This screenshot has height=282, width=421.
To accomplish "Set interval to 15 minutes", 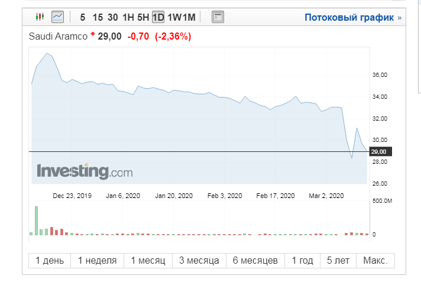I will tap(98, 18).
